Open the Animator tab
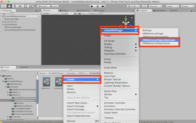Screen dimensions: 196x123 [99, 10]
